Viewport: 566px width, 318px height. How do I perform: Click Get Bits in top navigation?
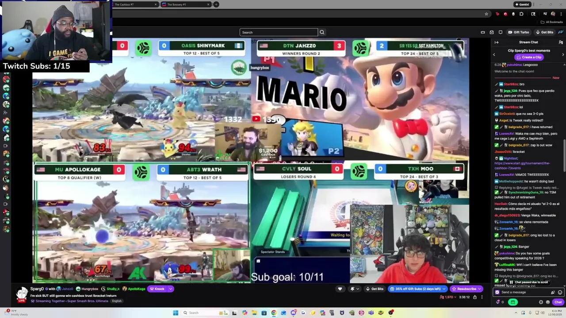(544, 32)
